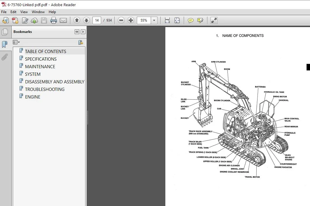The image size is (310, 206).
Task: Click the Print file icon
Action: (x=54, y=20)
